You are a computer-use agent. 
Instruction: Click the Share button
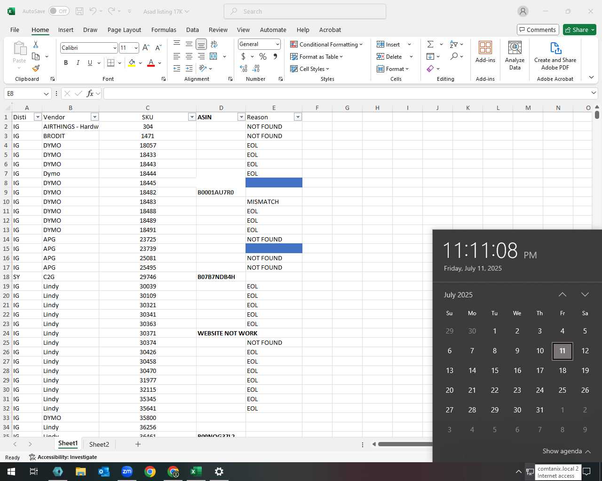tap(580, 30)
